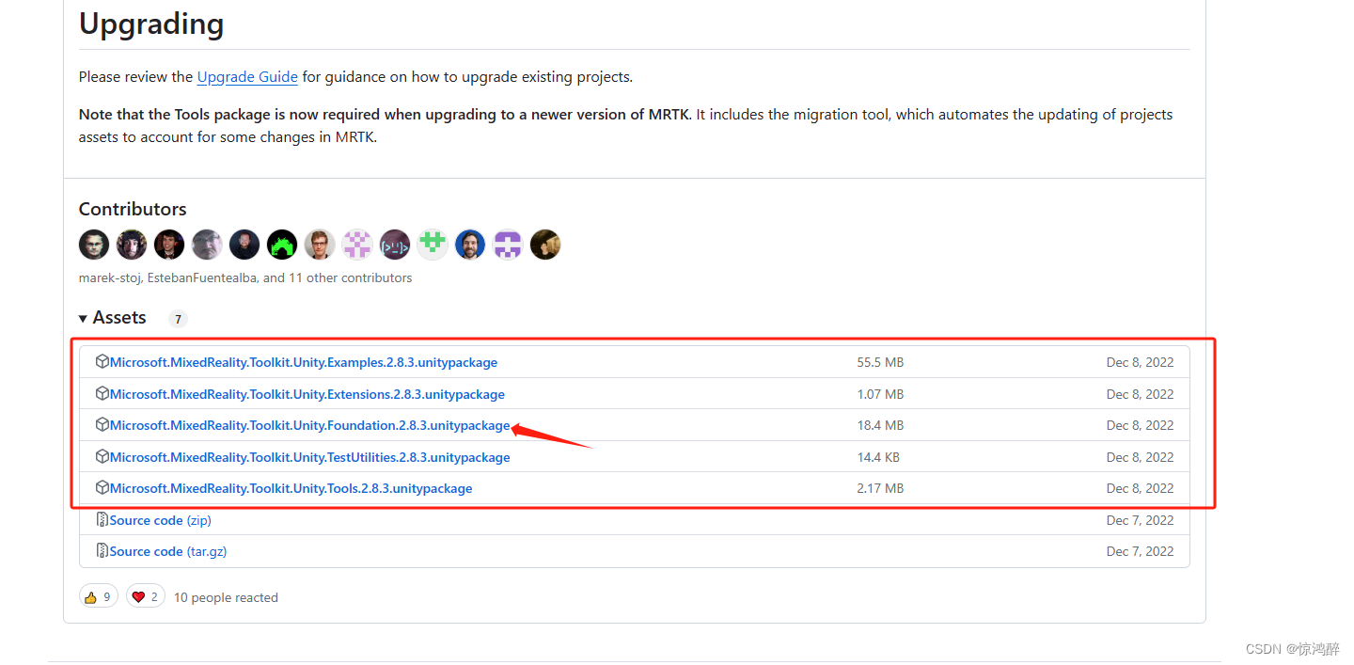Click the package icon beside Tools unitypackage

(x=102, y=488)
